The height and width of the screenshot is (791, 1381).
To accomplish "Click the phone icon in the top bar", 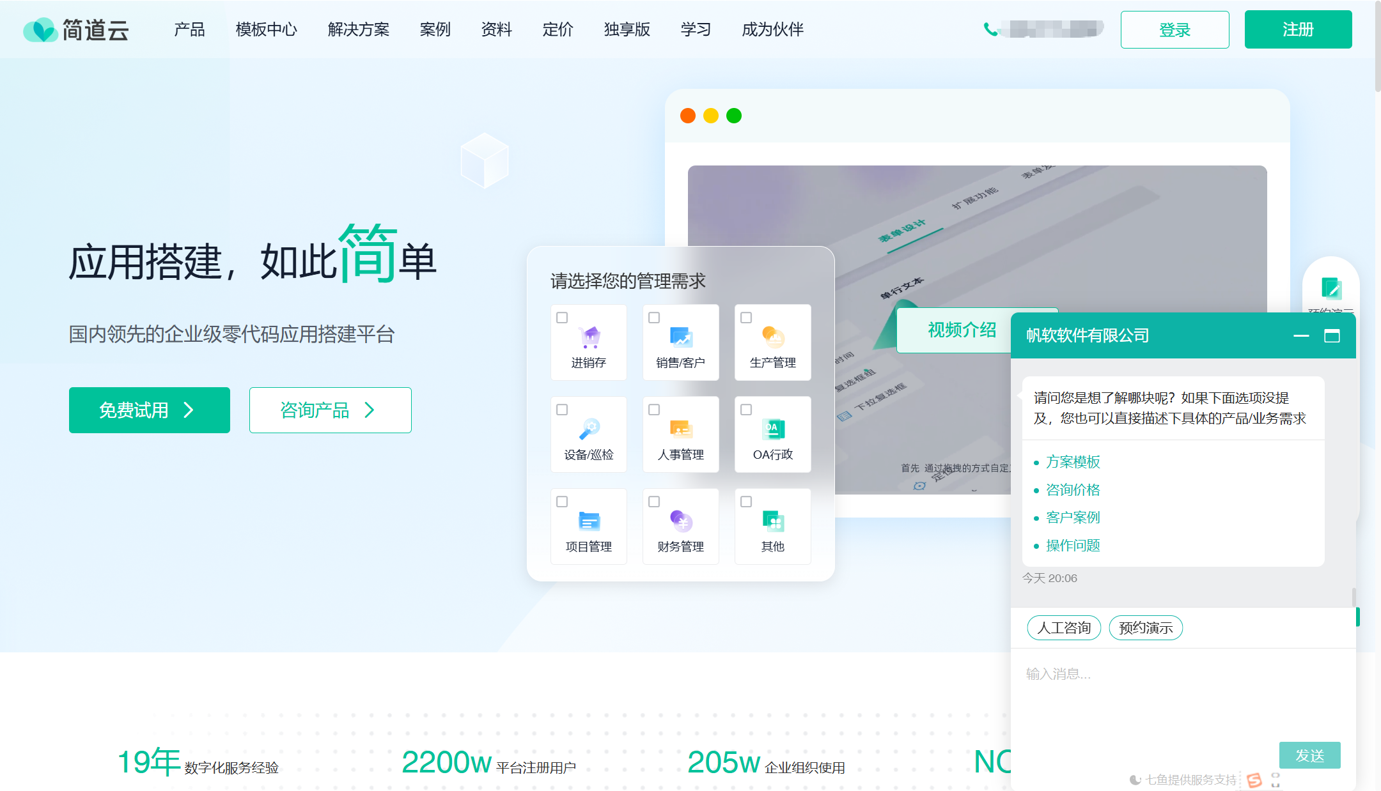I will pos(990,28).
